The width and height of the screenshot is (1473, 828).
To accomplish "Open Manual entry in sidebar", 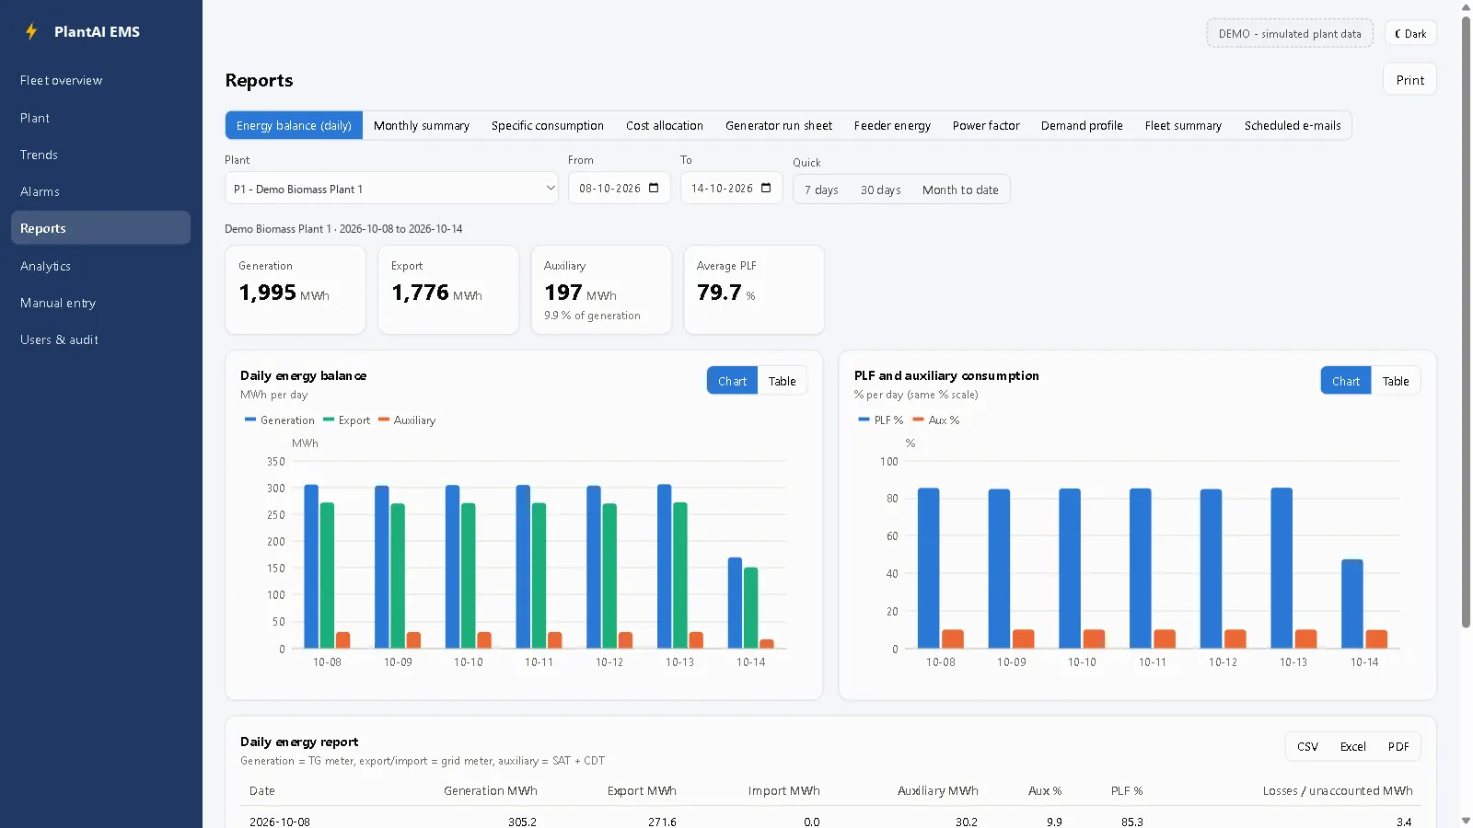I will pyautogui.click(x=100, y=303).
